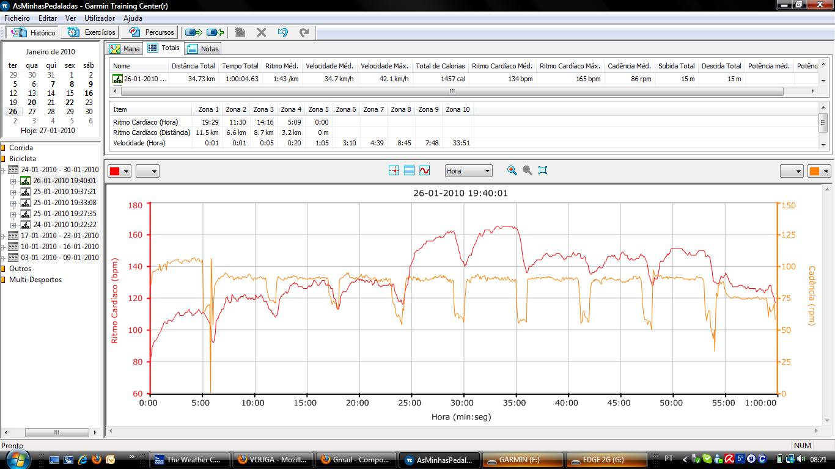Image resolution: width=835 pixels, height=469 pixels.
Task: Expand the 03-01-2010 - 09-01-2010 week
Action: [x=2, y=258]
